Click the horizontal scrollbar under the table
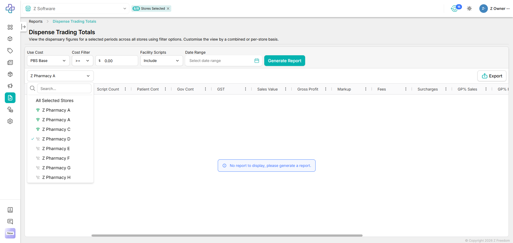This screenshot has height=243, width=513. 227,236
